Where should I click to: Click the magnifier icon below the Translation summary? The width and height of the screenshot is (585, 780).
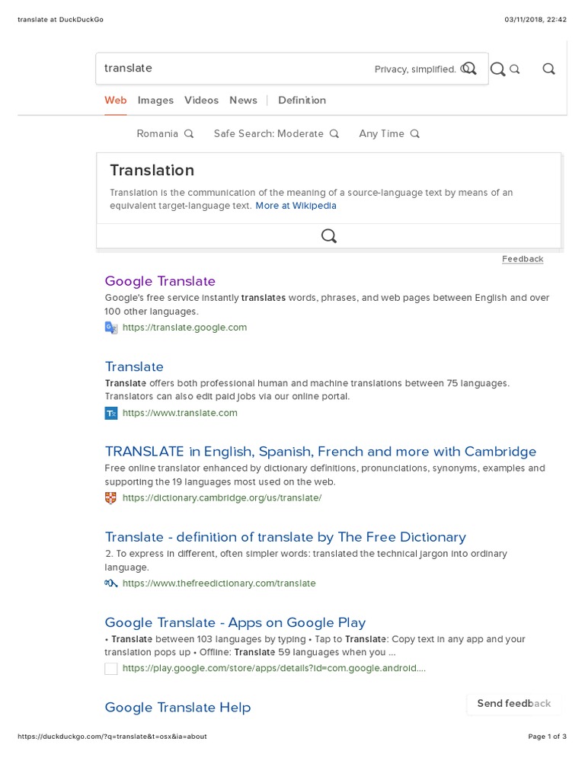(329, 236)
